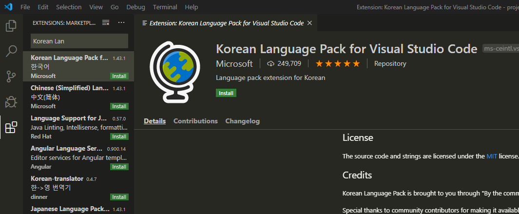Install Angular Language Service extension

119,167
